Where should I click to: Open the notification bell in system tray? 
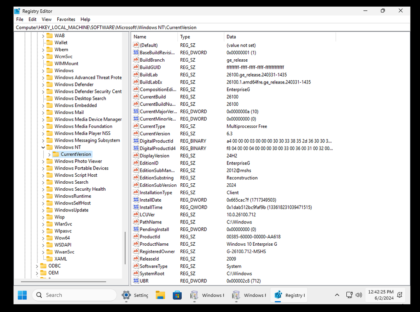click(400, 295)
